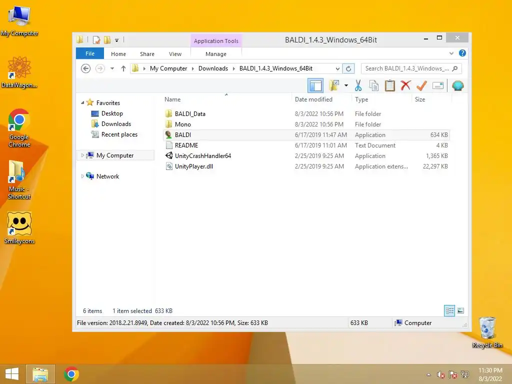Select My Computer in the navigation tree
Viewport: 512px width, 384px height.
tap(115, 155)
